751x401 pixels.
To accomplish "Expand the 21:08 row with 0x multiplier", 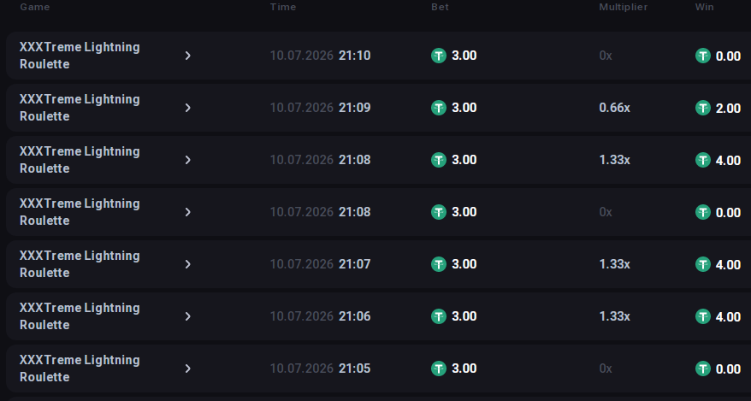I will click(x=188, y=212).
